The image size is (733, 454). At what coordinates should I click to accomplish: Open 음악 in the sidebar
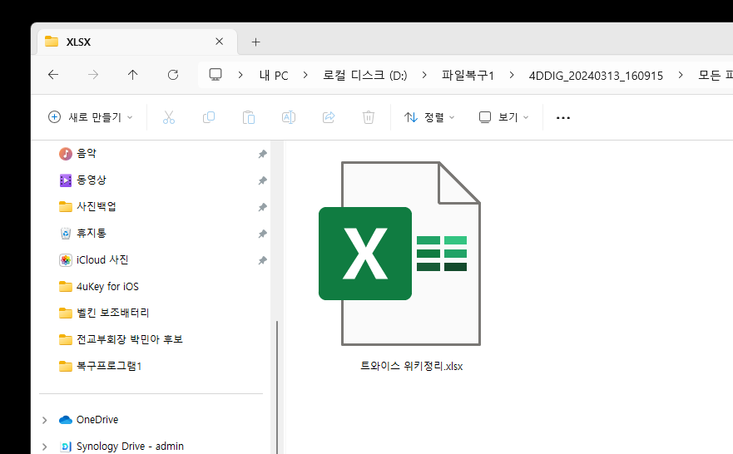pyautogui.click(x=87, y=153)
